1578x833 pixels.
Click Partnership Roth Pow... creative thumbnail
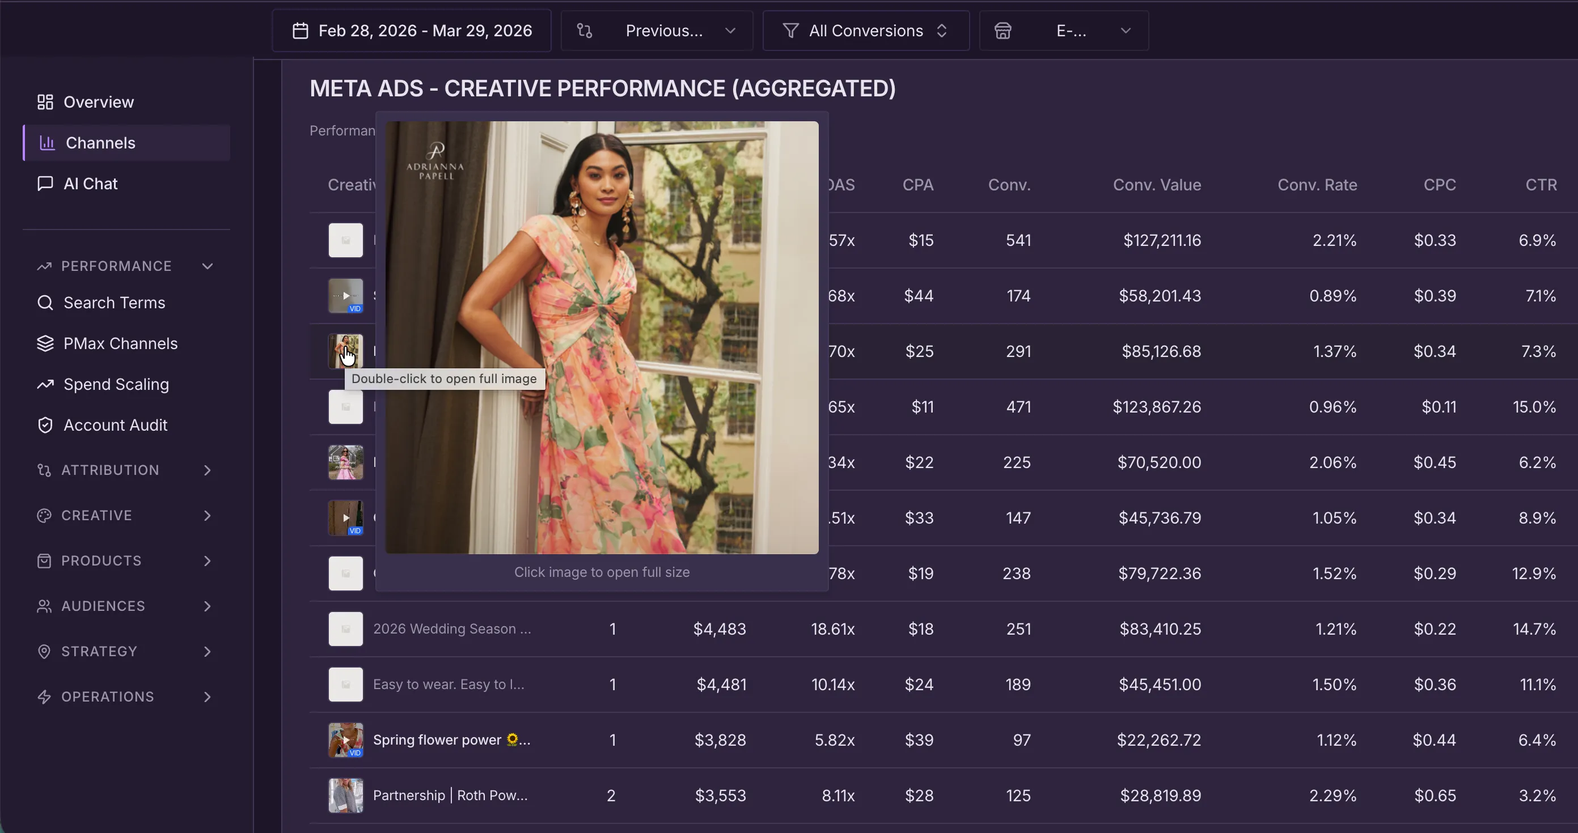(345, 796)
